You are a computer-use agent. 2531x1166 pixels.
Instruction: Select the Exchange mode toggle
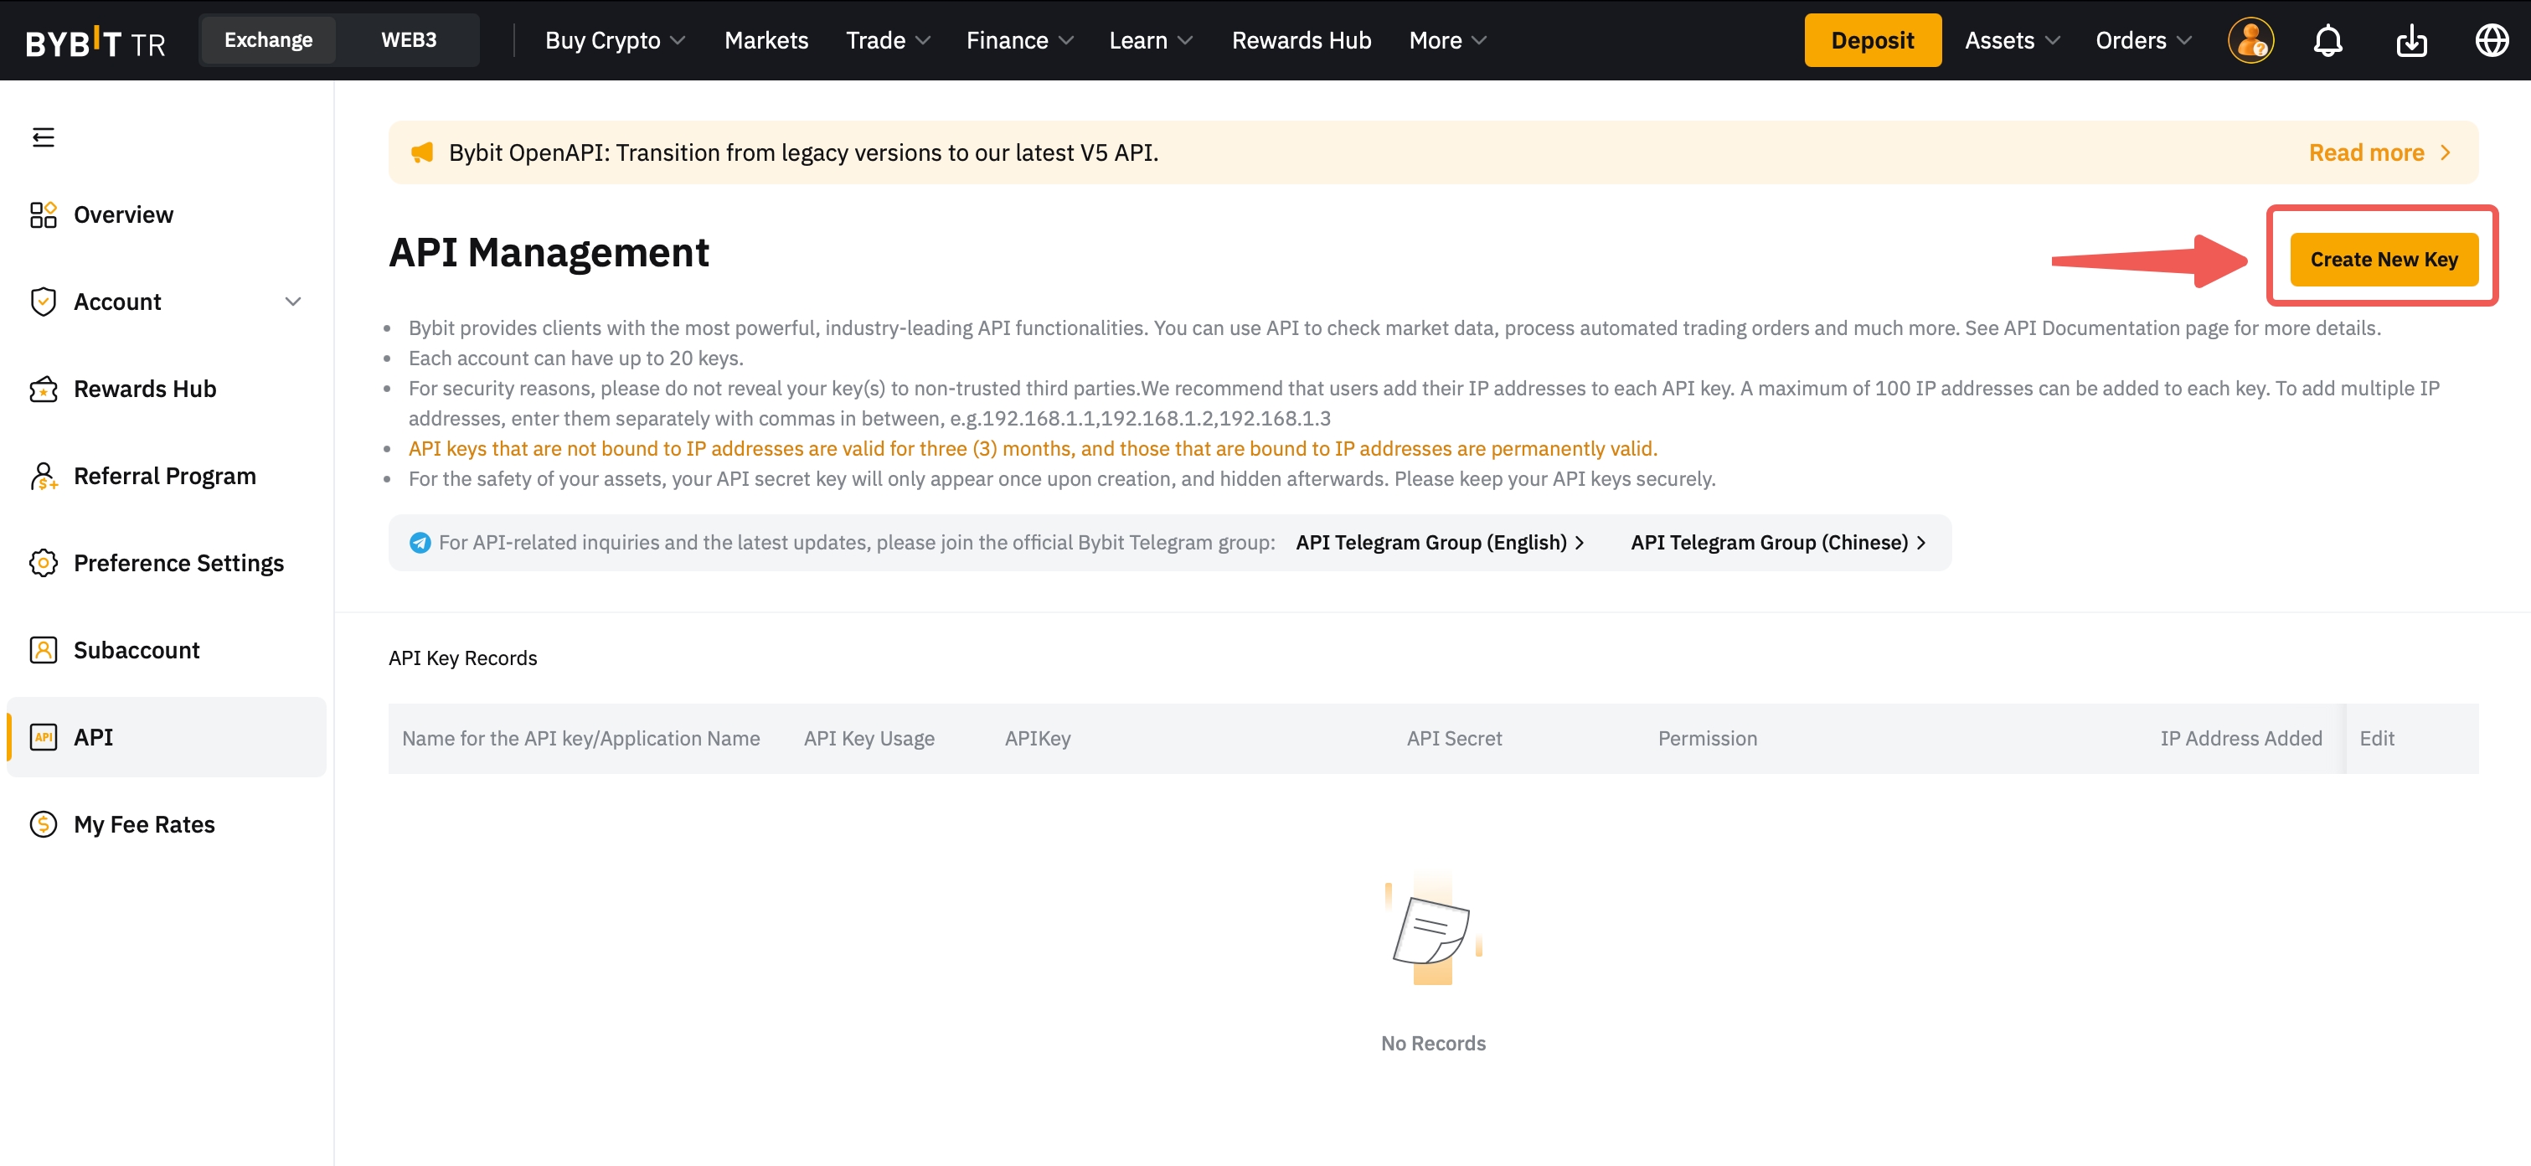[268, 40]
